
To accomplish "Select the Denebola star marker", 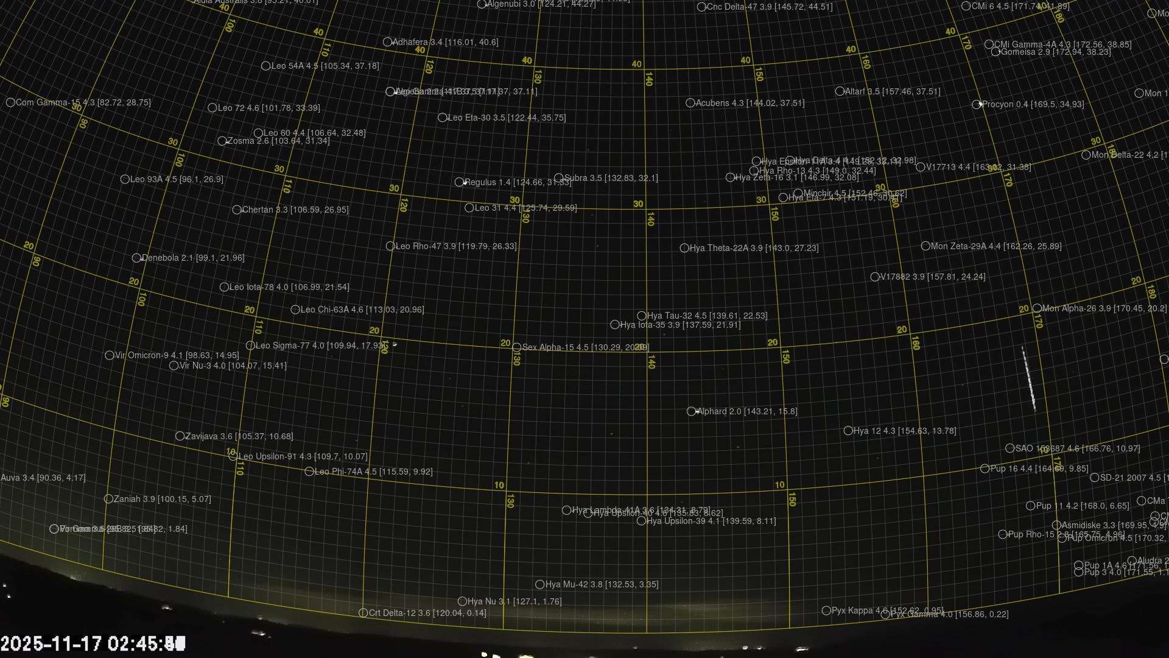I will coord(136,258).
